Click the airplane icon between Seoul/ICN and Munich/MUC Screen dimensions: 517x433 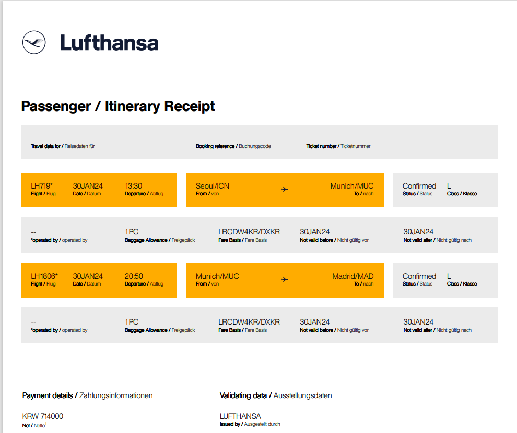[x=285, y=189]
